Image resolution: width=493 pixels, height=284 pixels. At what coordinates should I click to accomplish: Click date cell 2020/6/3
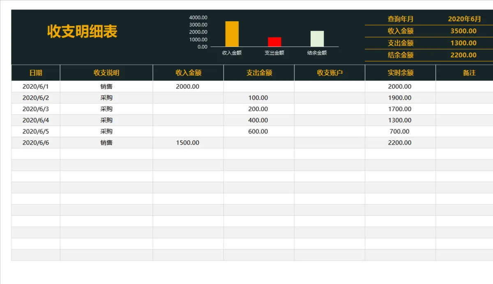click(x=36, y=109)
